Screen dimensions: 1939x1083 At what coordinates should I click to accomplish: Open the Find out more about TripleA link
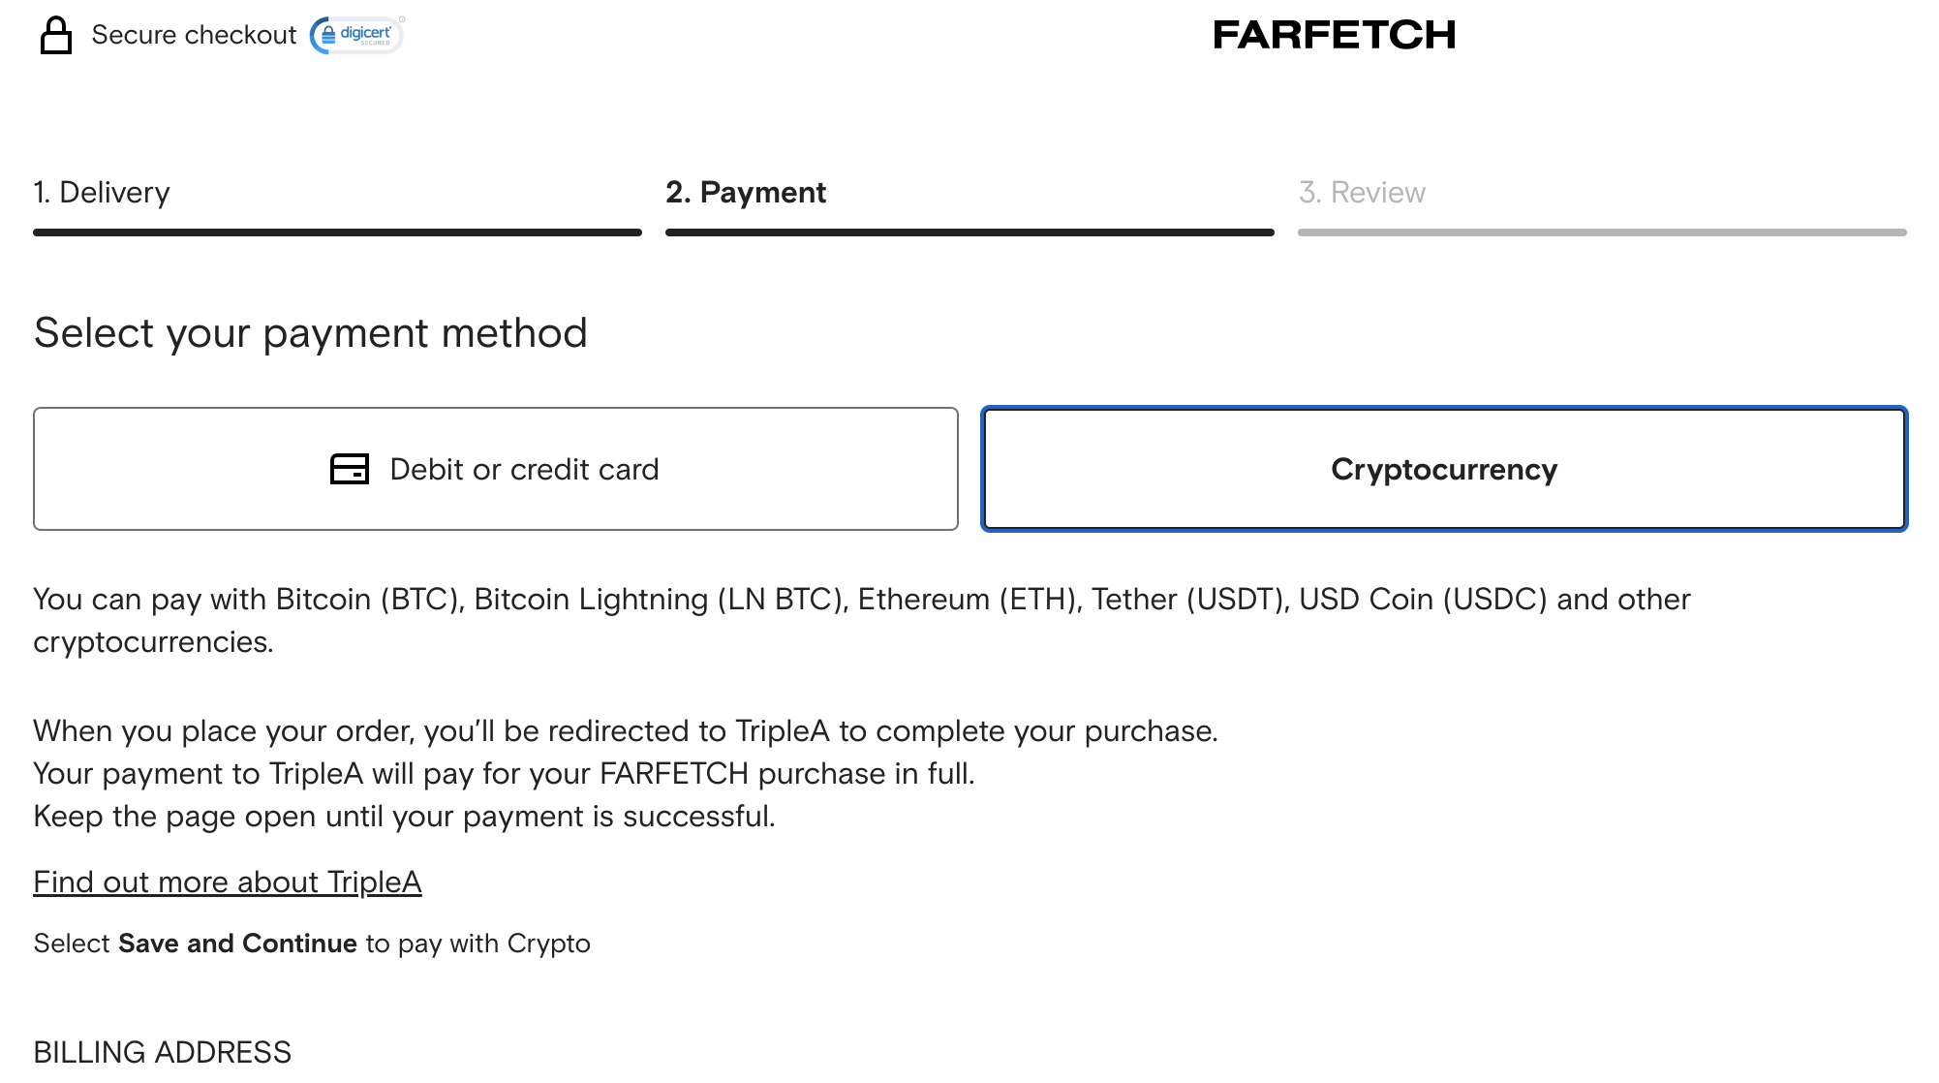[228, 882]
